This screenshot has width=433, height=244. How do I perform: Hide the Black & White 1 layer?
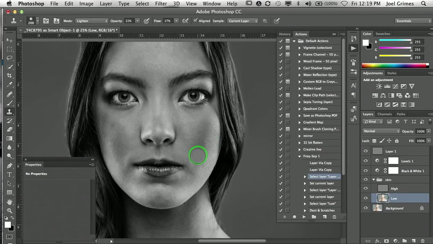[366, 171]
